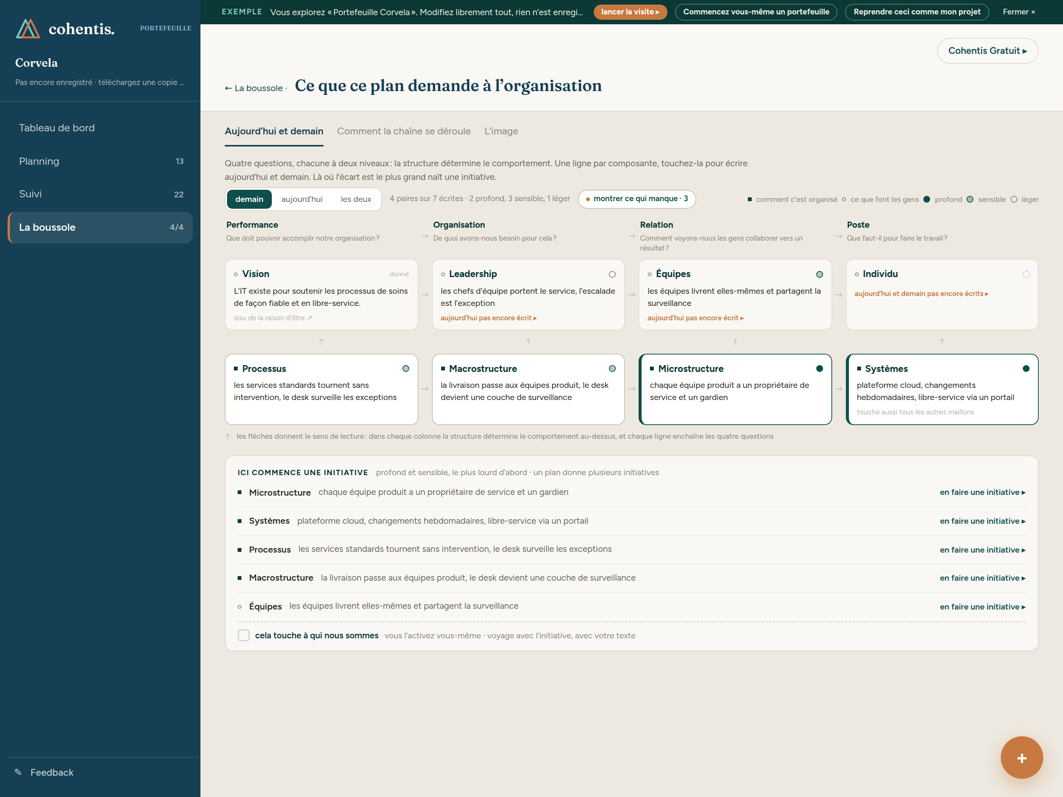Click the cohentis logo icon
Viewport: 1063px width, 797px height.
coord(28,29)
